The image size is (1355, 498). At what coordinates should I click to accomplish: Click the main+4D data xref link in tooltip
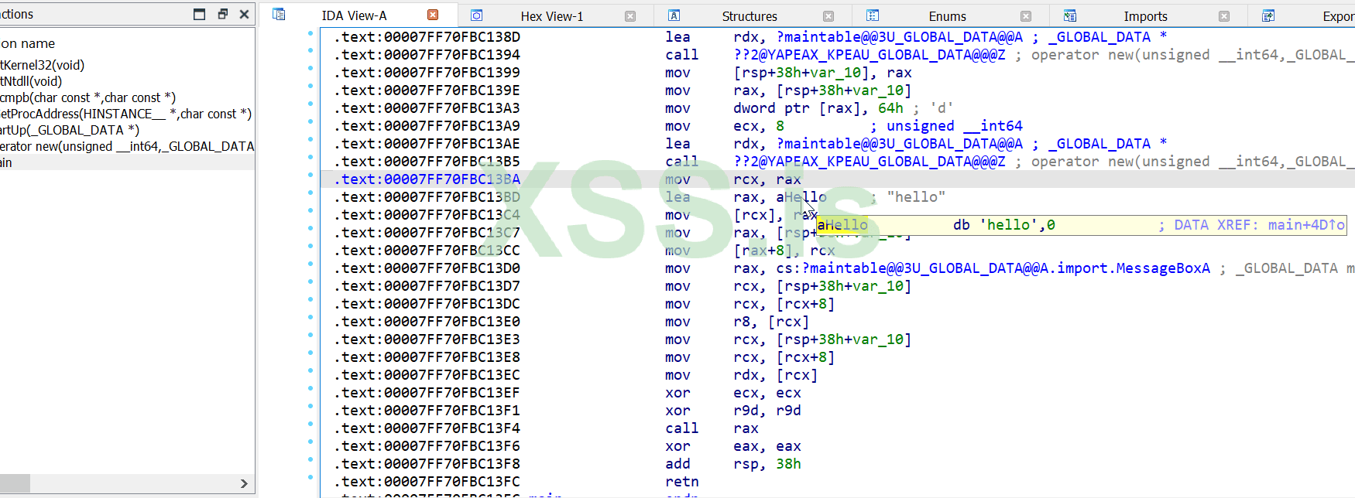1305,225
